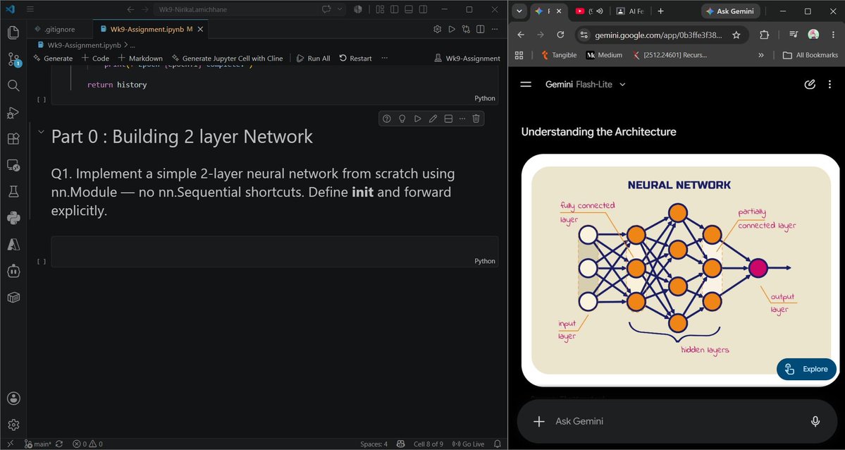
Task: Open Chrome tab search dropdown
Action: 519,11
